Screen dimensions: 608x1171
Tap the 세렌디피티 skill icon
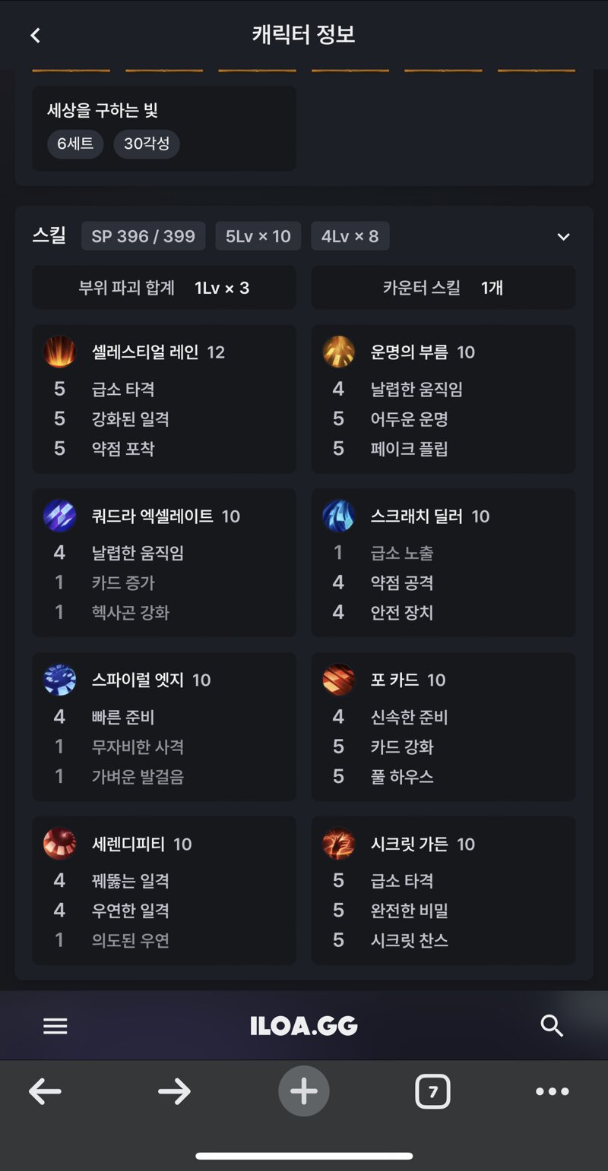click(x=59, y=844)
